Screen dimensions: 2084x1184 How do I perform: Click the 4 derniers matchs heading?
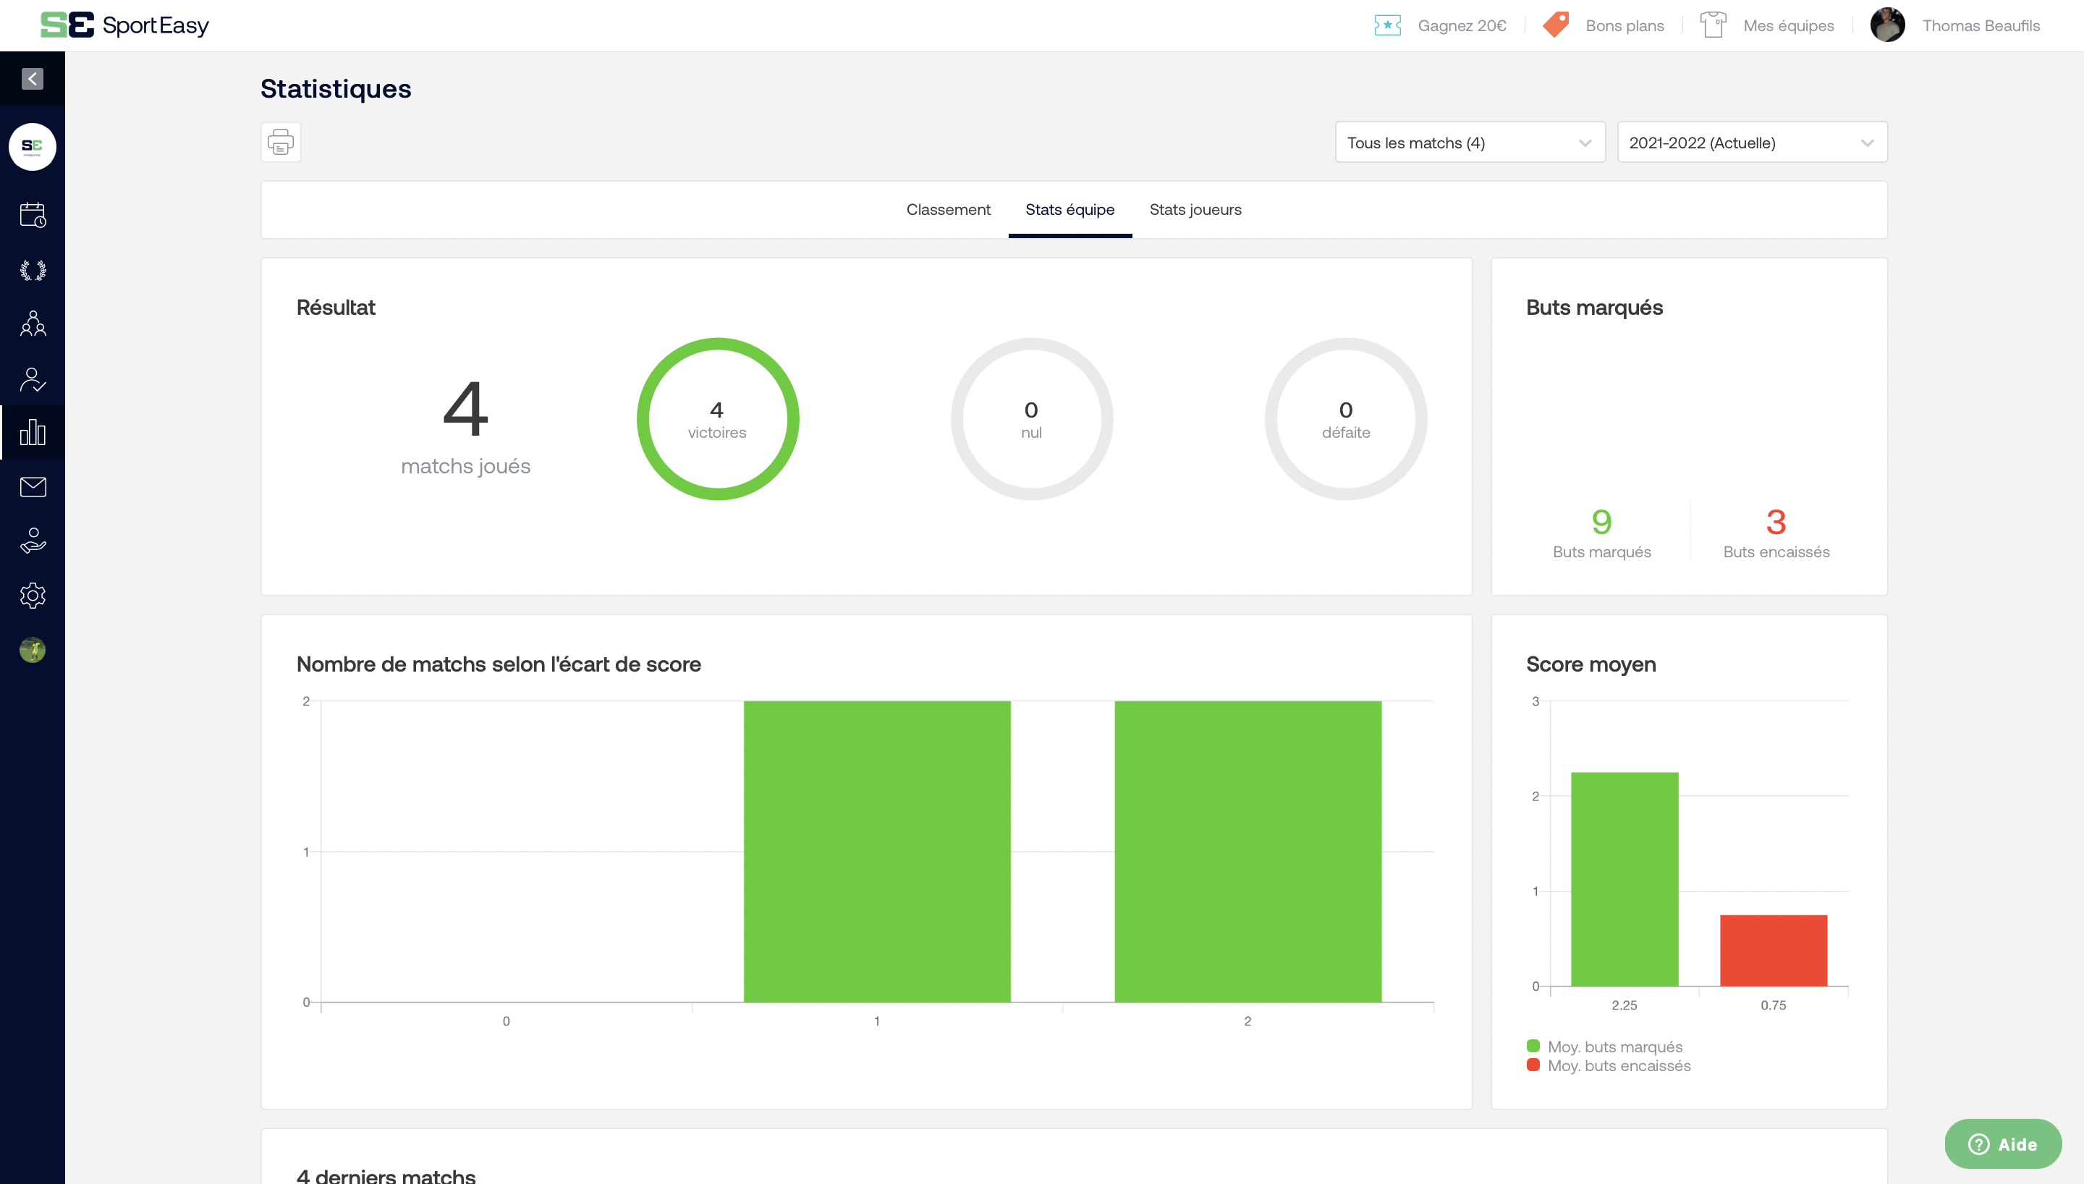386,1176
